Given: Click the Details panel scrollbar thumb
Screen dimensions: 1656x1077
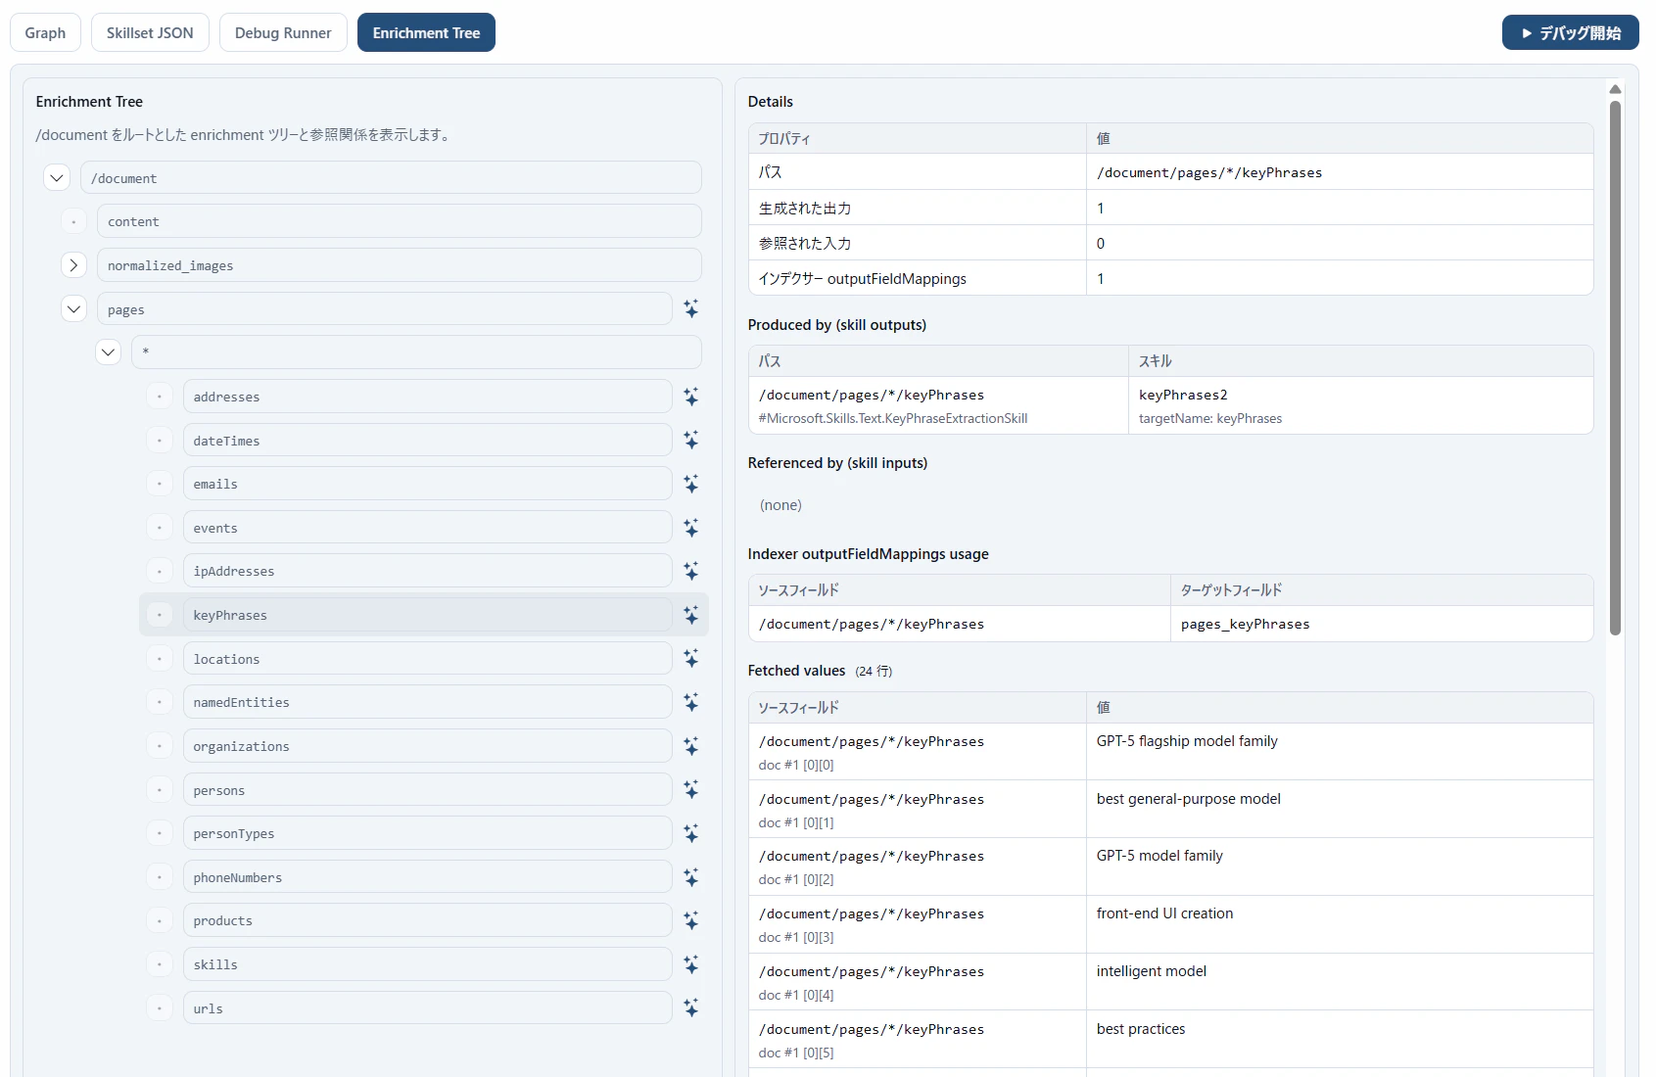Looking at the screenshot, I should tap(1615, 367).
